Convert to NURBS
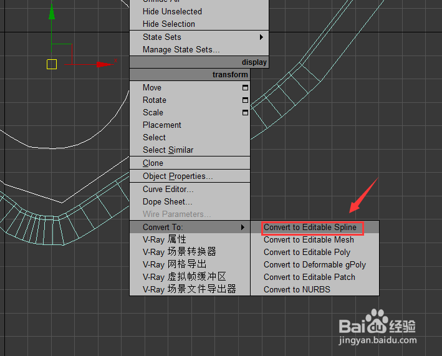 [x=315, y=289]
